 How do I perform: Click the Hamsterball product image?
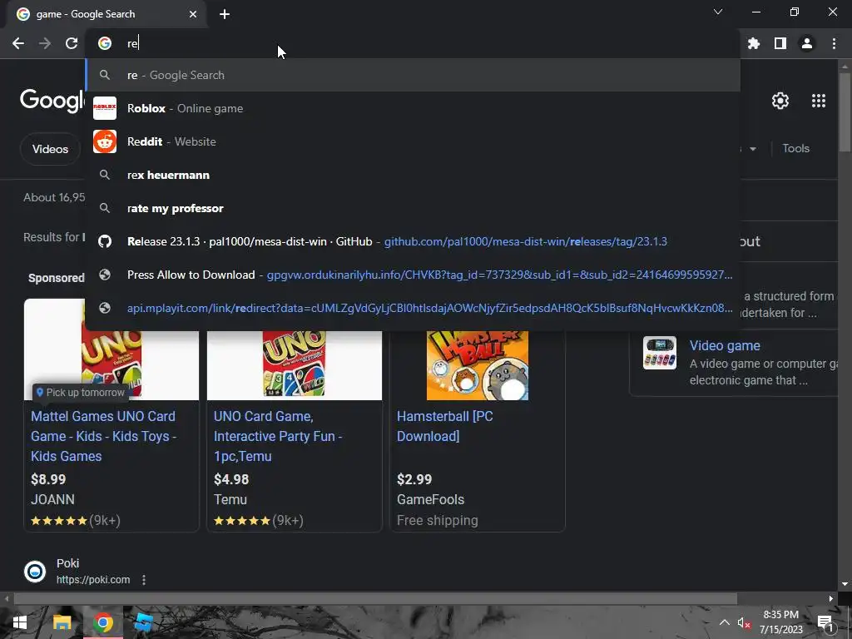tap(477, 365)
